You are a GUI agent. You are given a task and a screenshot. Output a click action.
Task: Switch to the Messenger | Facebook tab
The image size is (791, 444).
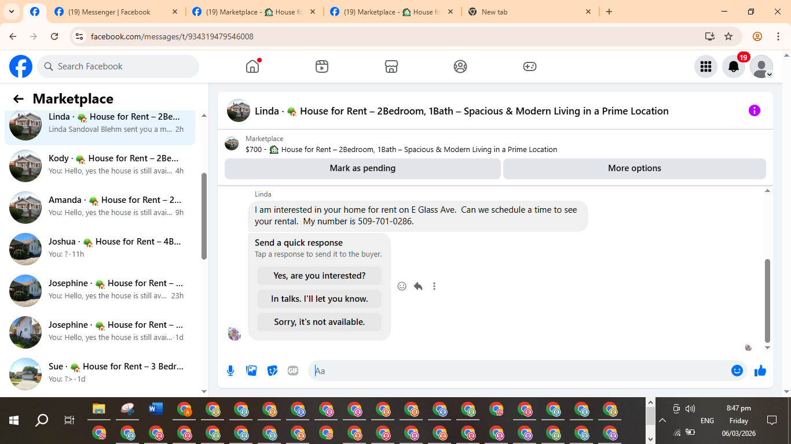[116, 12]
